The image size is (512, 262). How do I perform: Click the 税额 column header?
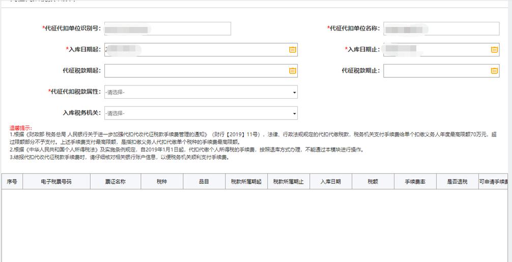coord(373,182)
